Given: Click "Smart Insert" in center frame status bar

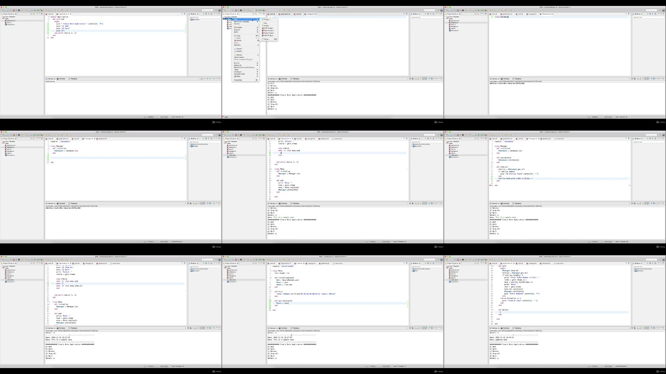Looking at the screenshot, I should [x=386, y=242].
